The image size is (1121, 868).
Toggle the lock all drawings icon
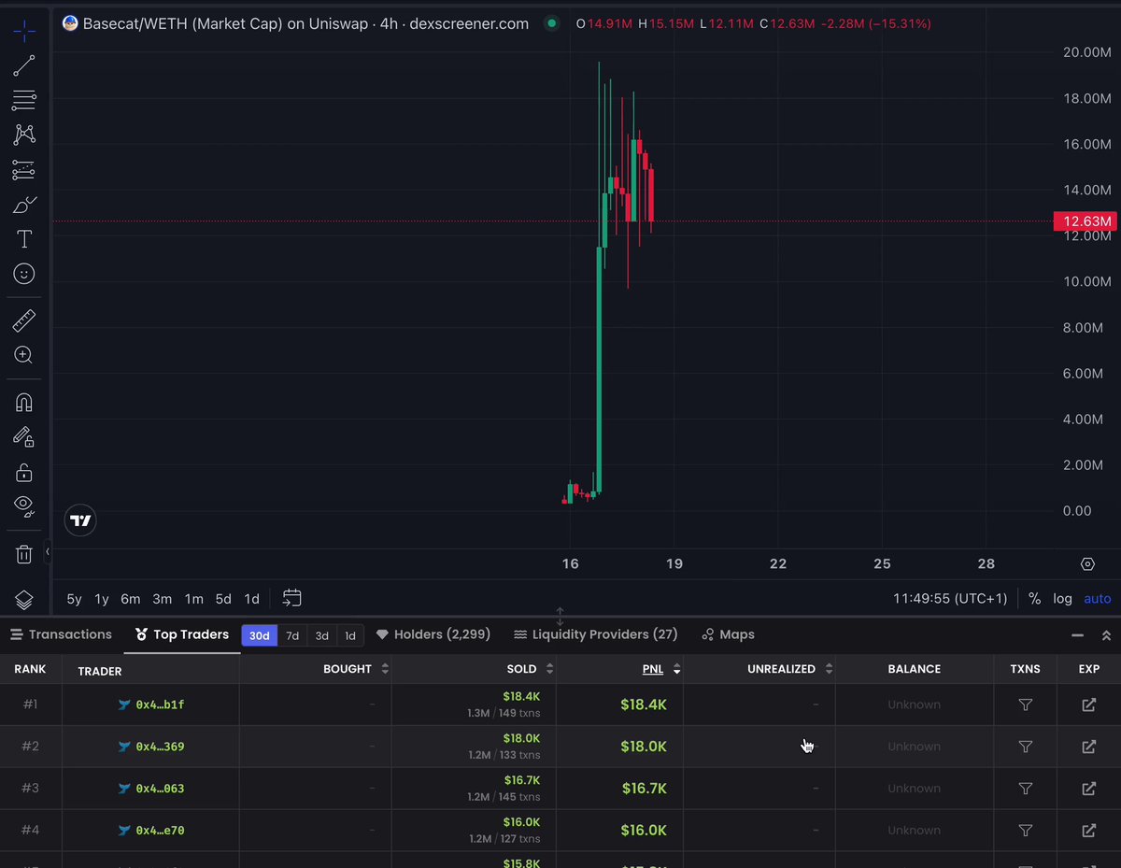pyautogui.click(x=24, y=472)
